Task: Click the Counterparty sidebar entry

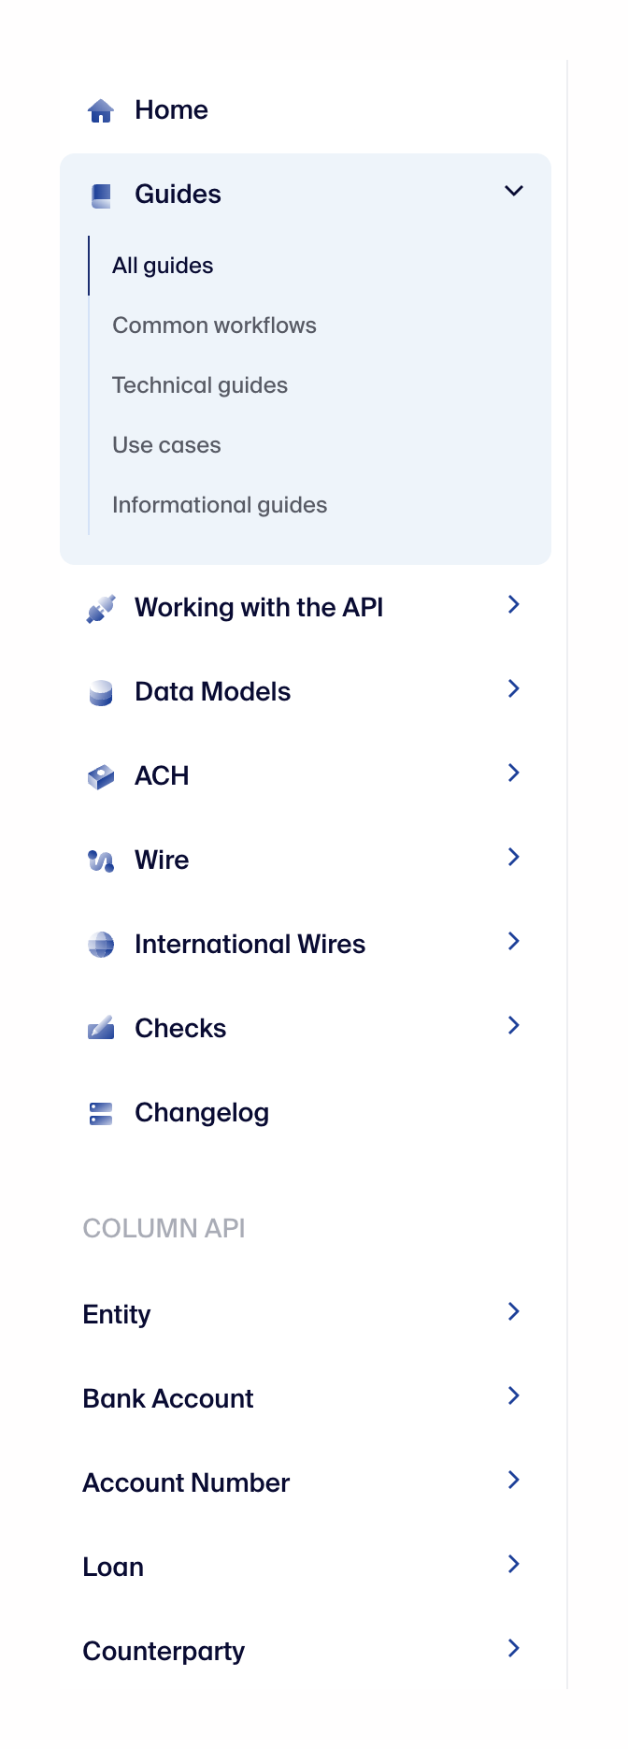Action: (x=164, y=1651)
